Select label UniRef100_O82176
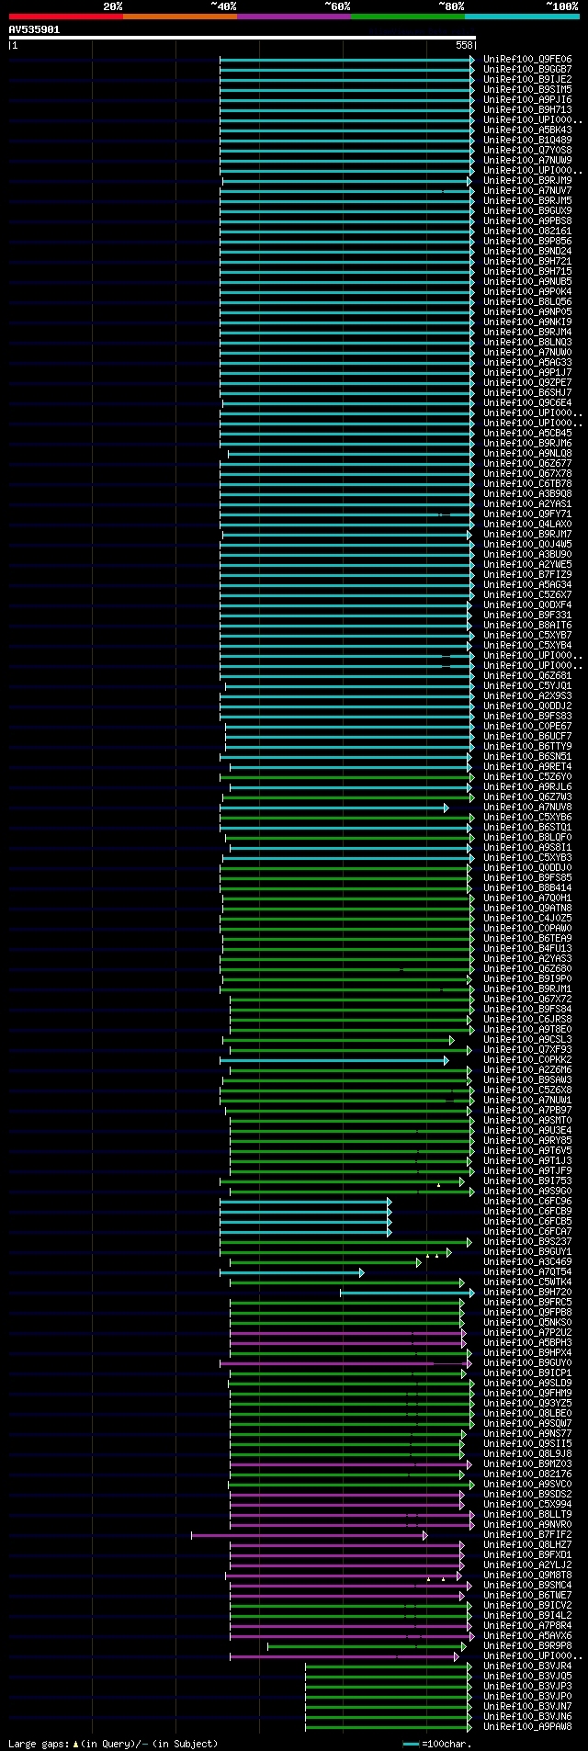This screenshot has height=1751, width=588. pos(527,1474)
